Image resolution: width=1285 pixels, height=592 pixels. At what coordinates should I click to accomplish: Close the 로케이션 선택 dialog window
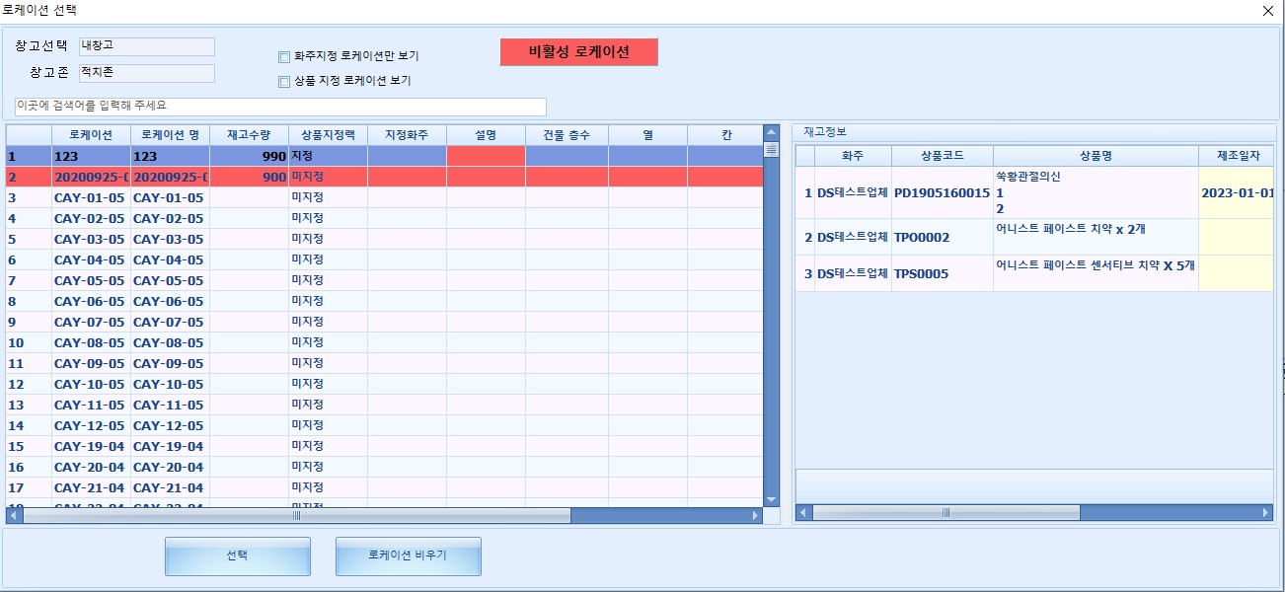point(1267,11)
